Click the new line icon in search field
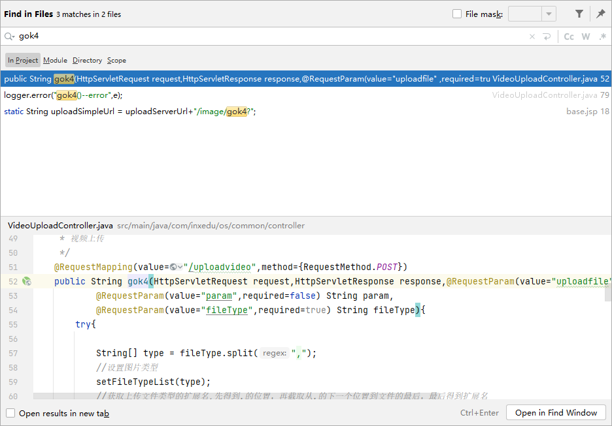This screenshot has width=612, height=426. click(x=547, y=37)
